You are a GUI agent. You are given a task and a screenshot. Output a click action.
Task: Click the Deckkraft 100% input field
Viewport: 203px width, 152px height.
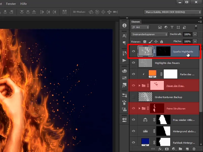click(188, 34)
